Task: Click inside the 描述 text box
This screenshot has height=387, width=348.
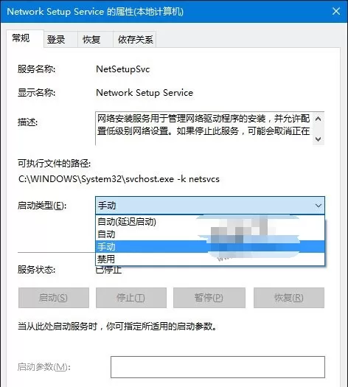Action: click(203, 128)
